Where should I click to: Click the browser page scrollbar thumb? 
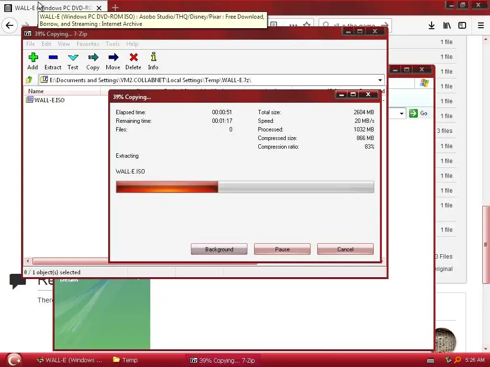(486, 245)
